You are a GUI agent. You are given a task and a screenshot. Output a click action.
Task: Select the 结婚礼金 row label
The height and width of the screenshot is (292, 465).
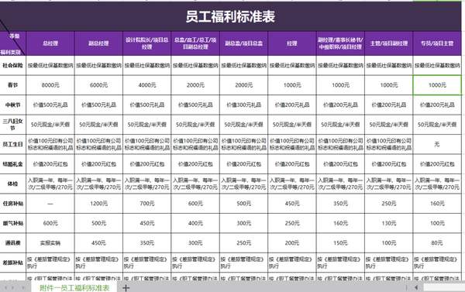pos(12,164)
